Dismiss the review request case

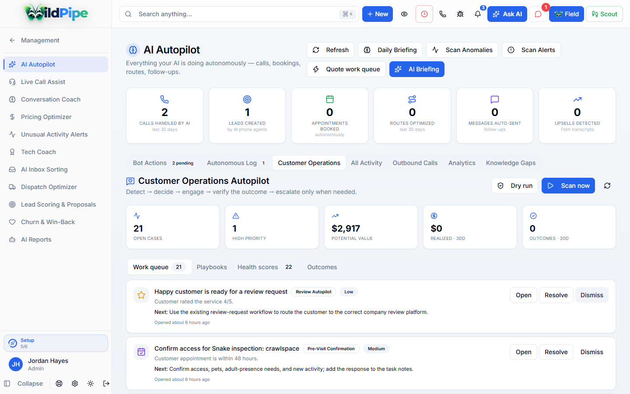(x=591, y=295)
